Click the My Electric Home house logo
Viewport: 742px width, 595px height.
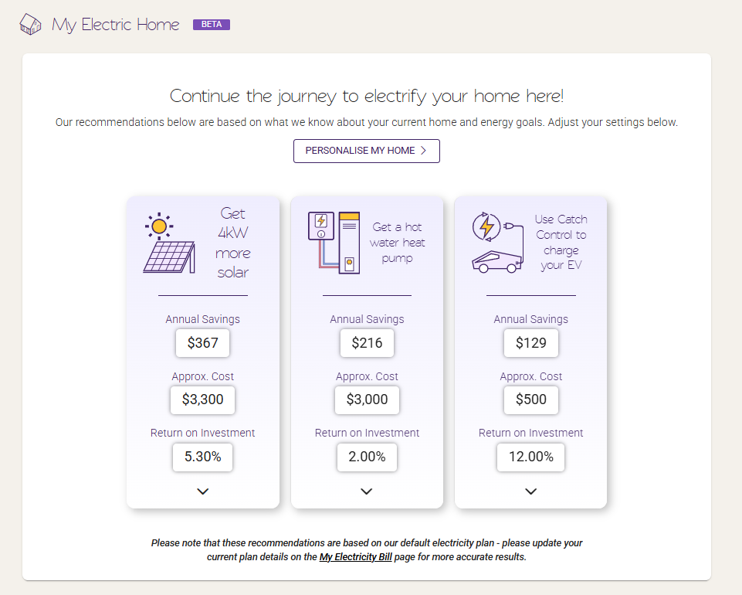coord(30,24)
